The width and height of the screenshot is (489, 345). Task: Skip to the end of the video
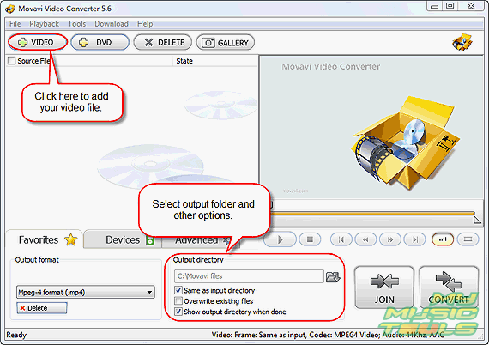pyautogui.click(x=414, y=239)
